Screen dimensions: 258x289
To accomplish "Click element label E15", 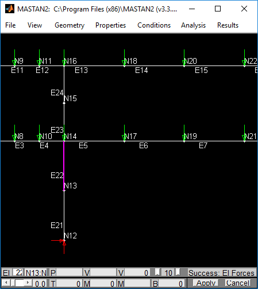I will point(201,70).
